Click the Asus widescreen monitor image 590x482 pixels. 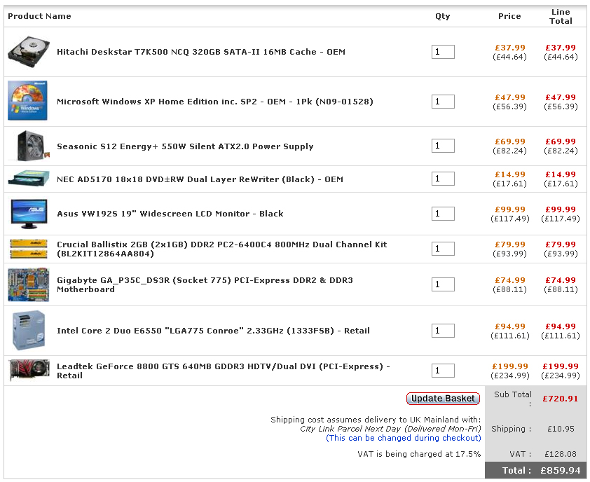click(x=29, y=214)
